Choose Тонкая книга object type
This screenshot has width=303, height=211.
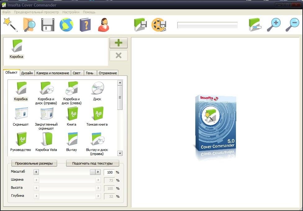point(97,117)
